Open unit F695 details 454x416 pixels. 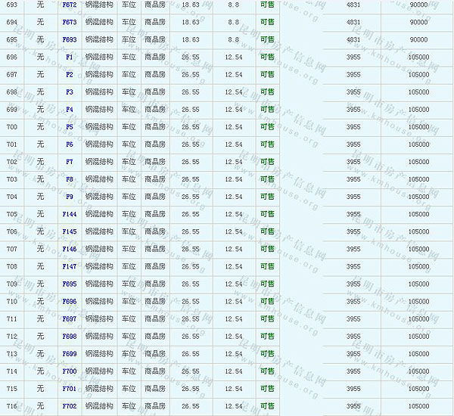(x=69, y=284)
